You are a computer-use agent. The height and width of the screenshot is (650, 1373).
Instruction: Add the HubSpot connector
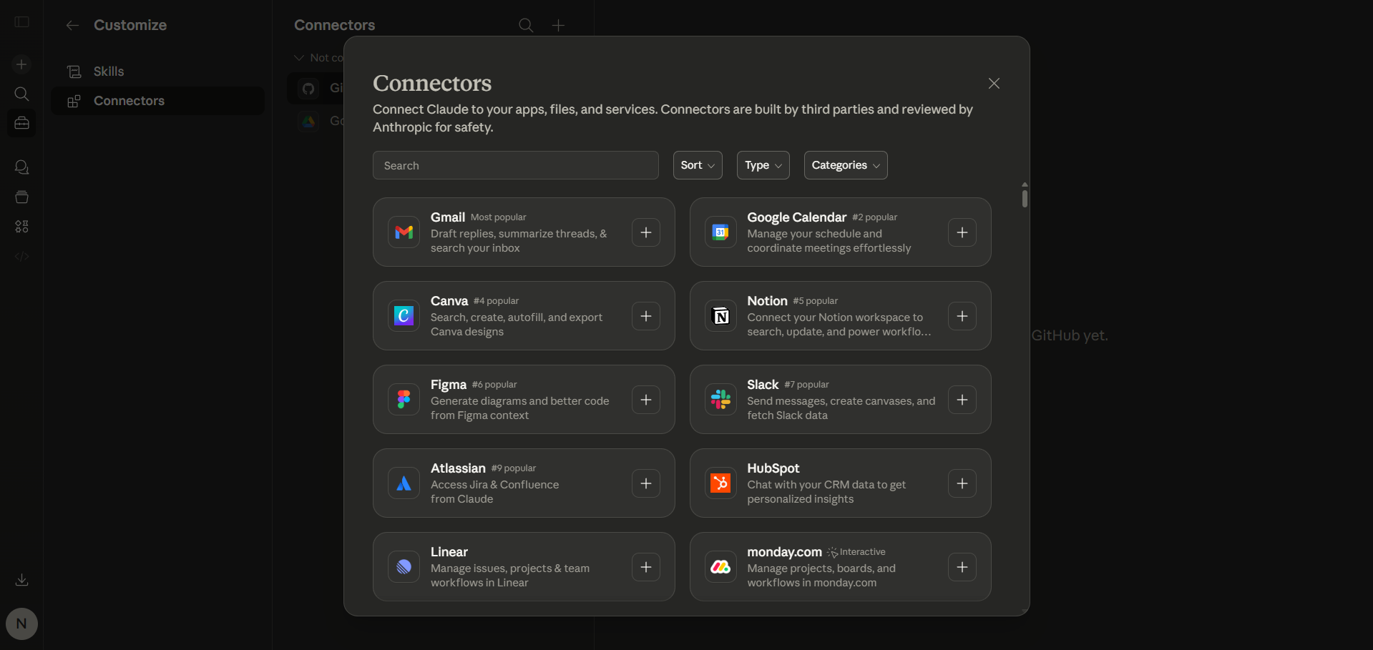coord(962,483)
